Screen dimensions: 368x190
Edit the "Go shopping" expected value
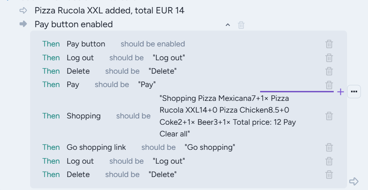[210, 147]
